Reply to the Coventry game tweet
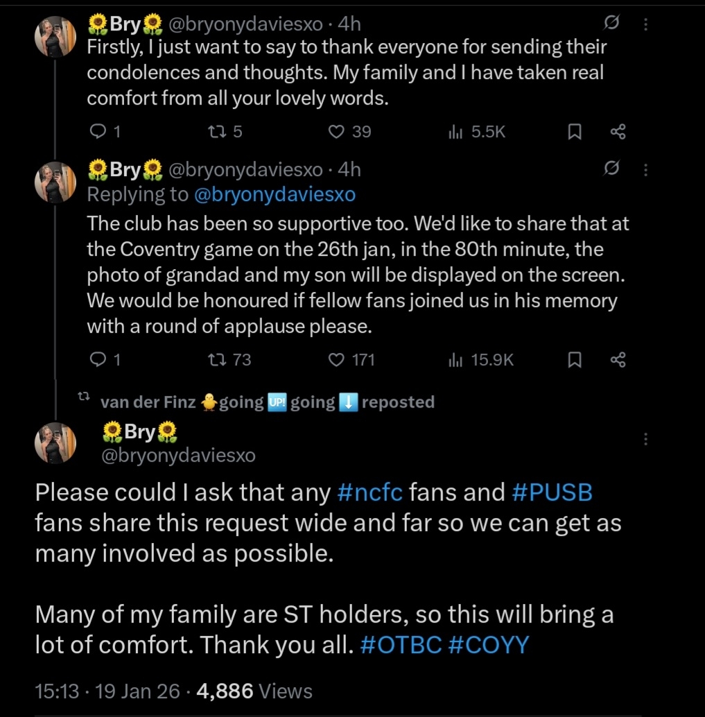 click(99, 359)
